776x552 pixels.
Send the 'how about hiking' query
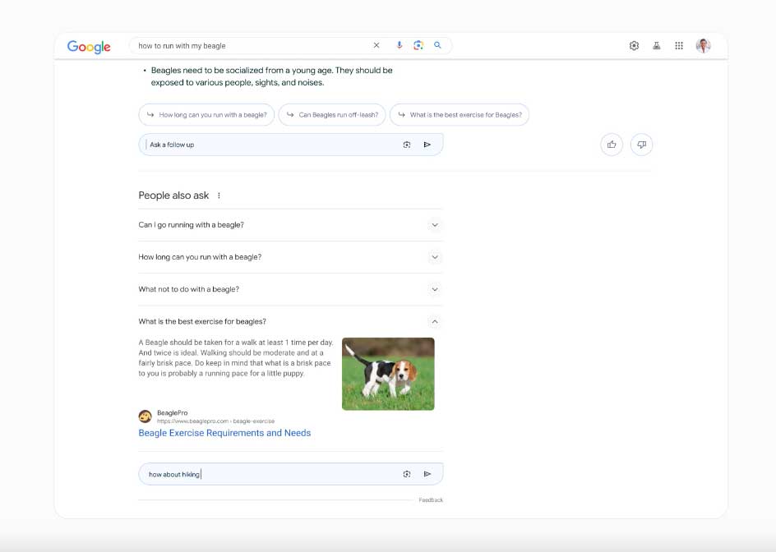427,474
